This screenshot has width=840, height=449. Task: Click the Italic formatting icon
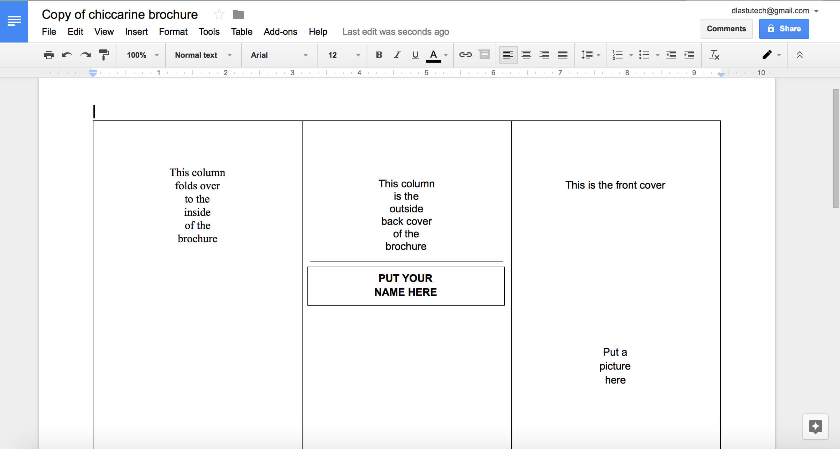pyautogui.click(x=396, y=55)
